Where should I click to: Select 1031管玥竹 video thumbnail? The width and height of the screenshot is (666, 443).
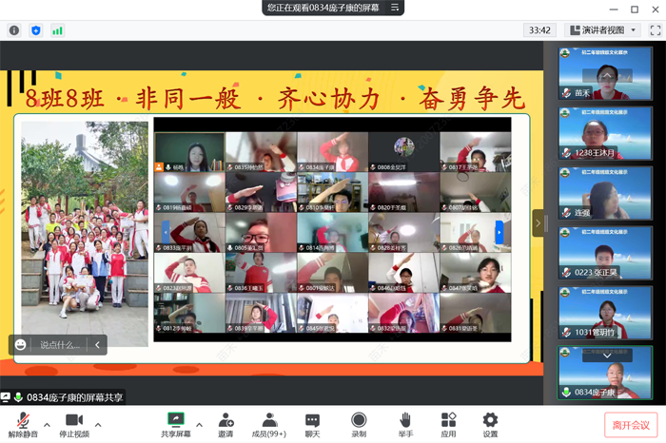605,313
